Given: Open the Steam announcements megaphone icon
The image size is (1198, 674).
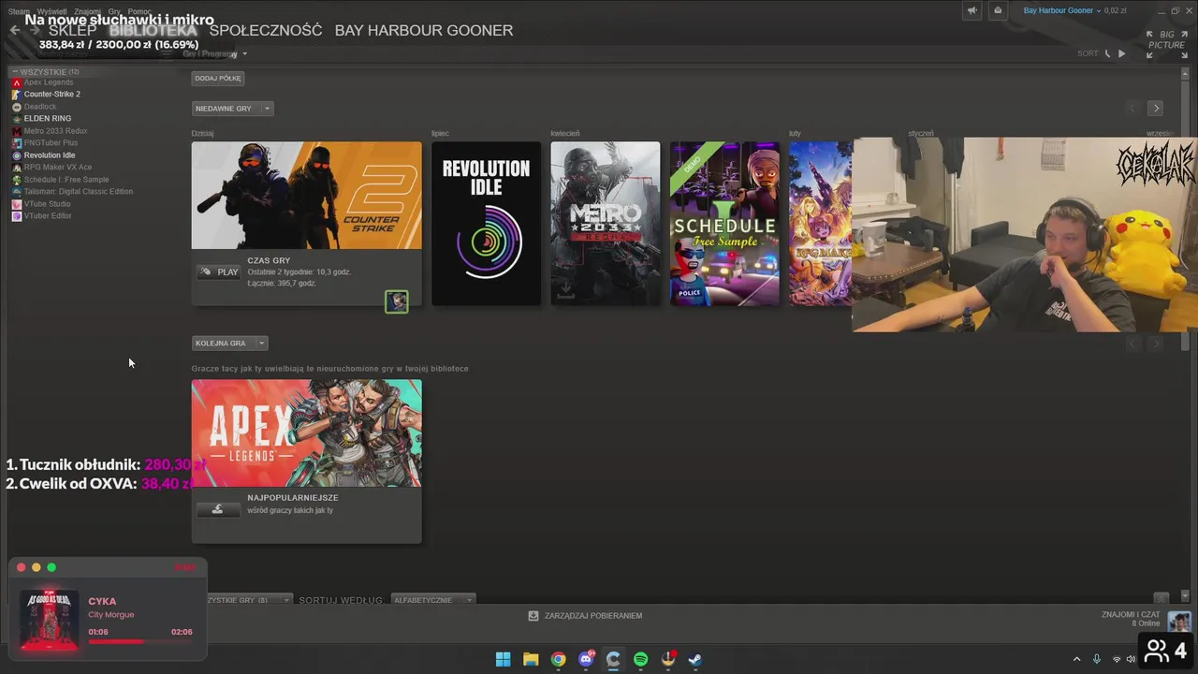Looking at the screenshot, I should pos(972,11).
